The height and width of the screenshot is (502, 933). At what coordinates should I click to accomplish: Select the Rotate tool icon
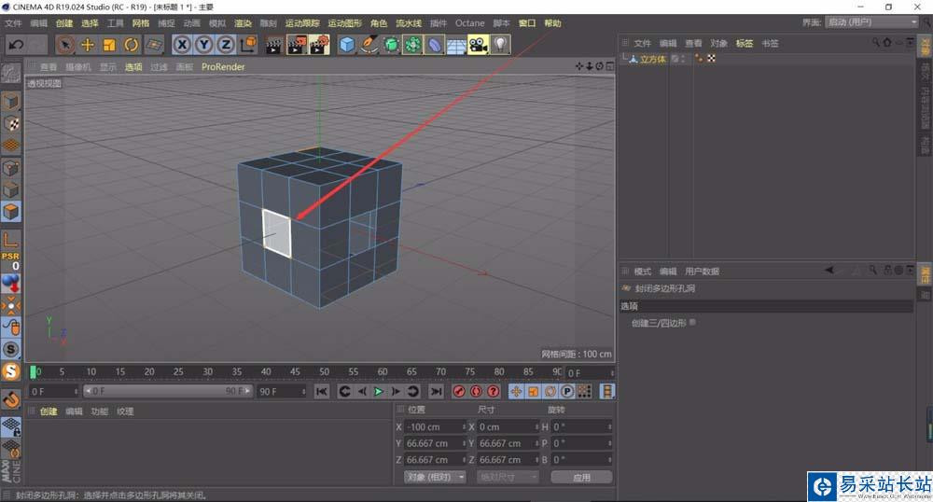tap(131, 45)
